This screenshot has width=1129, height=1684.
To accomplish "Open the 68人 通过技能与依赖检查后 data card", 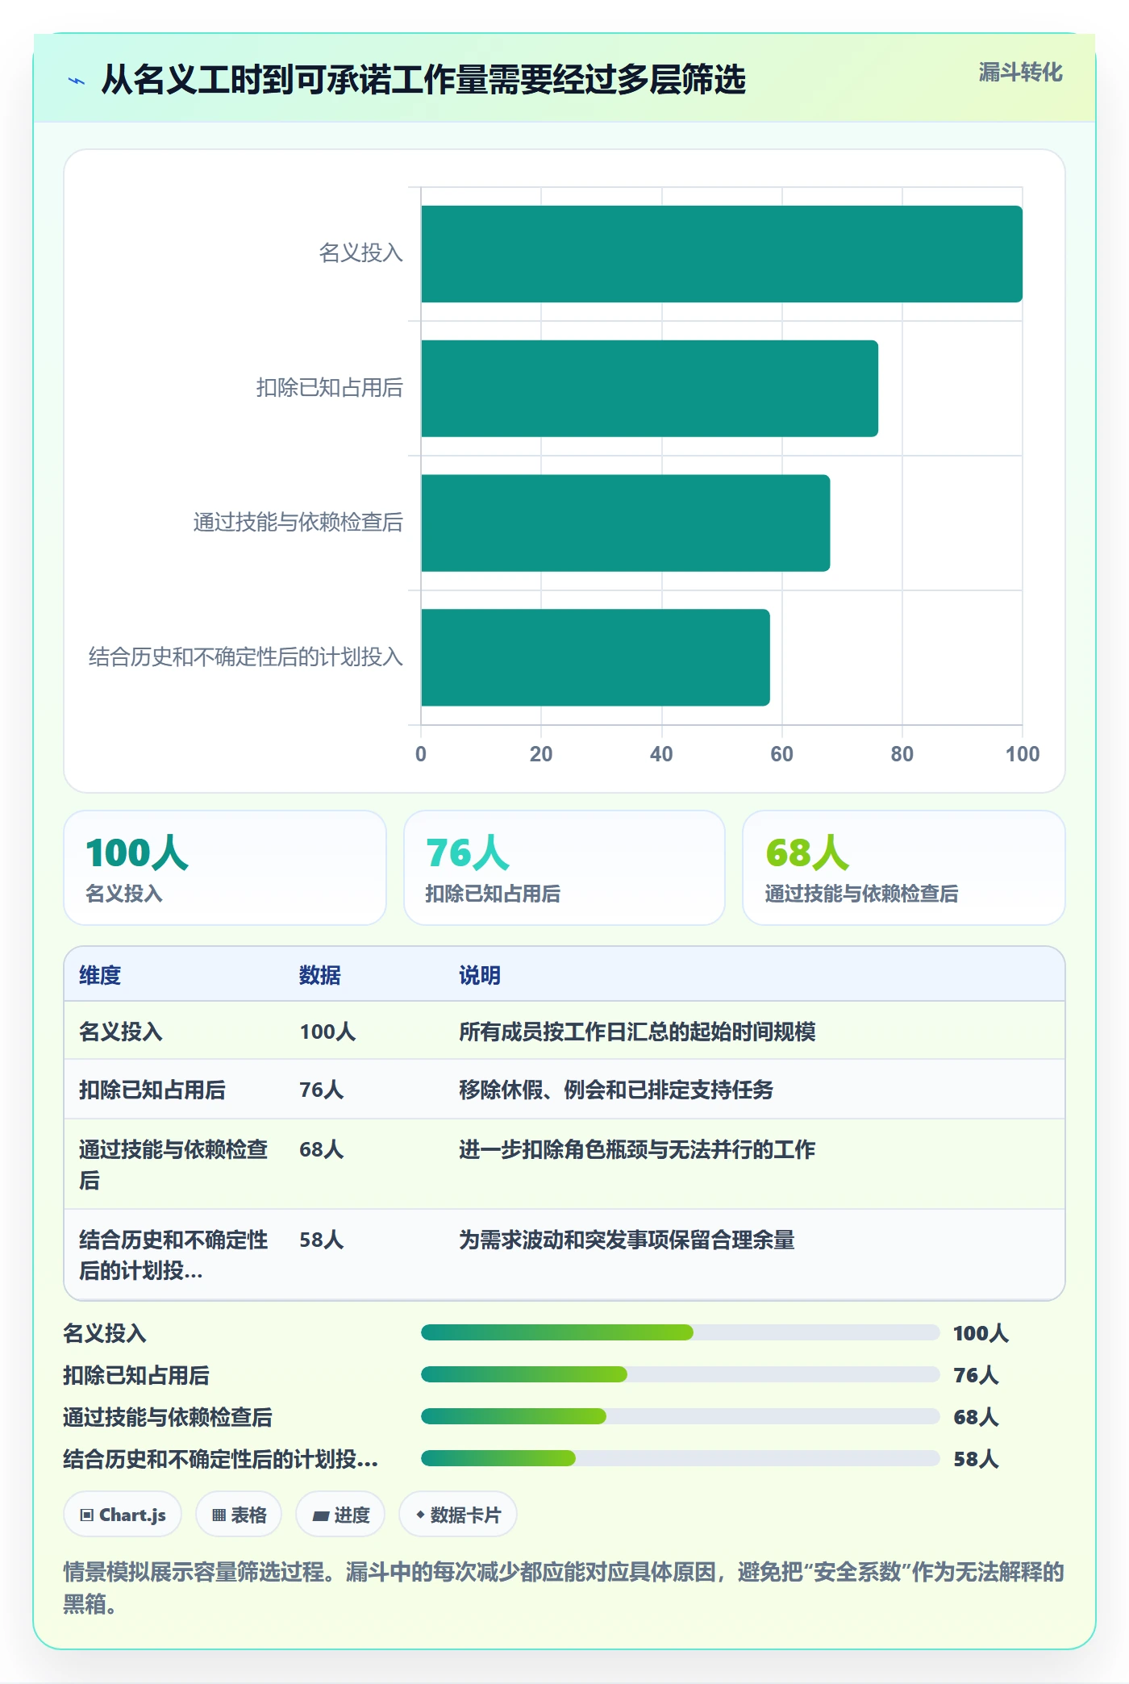I will click(904, 868).
